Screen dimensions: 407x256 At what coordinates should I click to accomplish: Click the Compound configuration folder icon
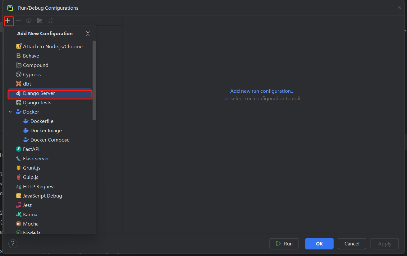(x=19, y=65)
